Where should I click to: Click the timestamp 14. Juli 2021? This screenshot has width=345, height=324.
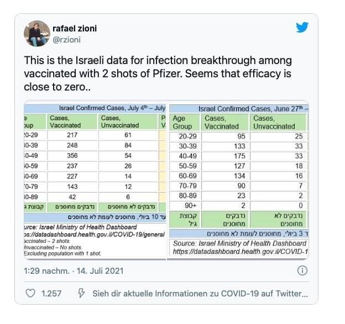click(74, 271)
